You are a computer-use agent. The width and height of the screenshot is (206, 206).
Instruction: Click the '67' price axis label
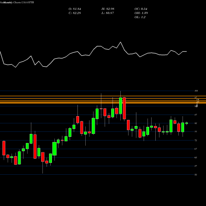point(196,149)
